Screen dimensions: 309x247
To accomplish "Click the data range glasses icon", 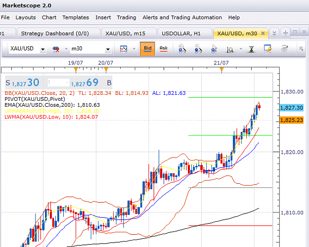I will [x=56, y=48].
